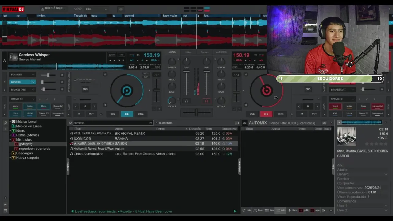Click TAP tempo button on deck A
393x221 pixels.
[x=122, y=55]
